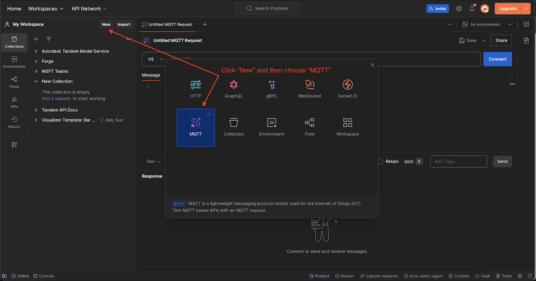Enable the Retain checkbox

tap(381, 161)
